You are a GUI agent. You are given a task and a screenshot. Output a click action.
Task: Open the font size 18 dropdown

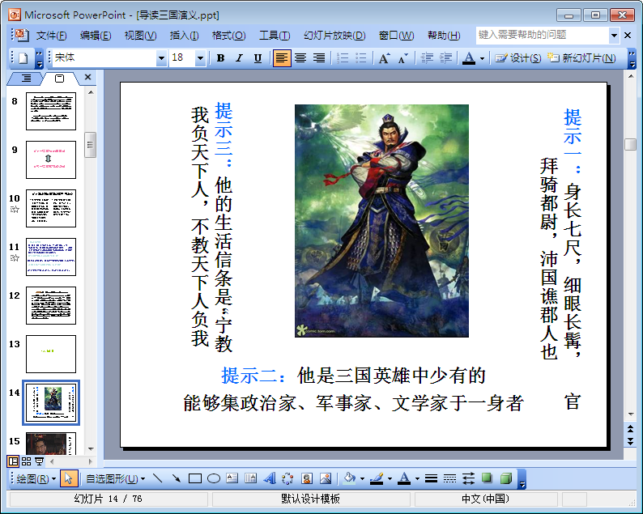200,58
